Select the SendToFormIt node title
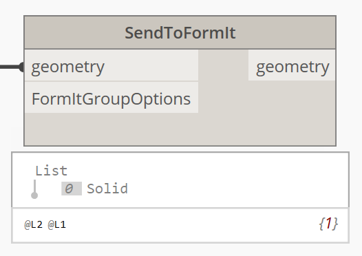This screenshot has width=362, height=256. pyautogui.click(x=180, y=33)
